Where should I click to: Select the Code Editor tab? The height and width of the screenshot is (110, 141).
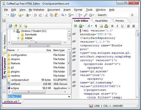(x=81, y=21)
